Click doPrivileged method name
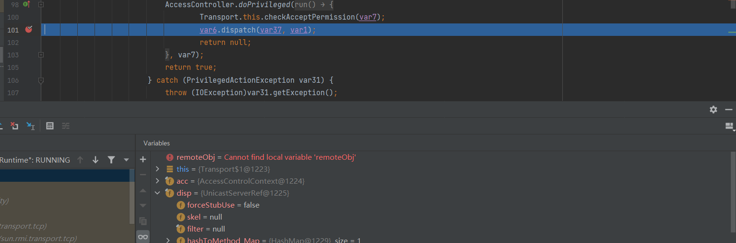Screen dimensions: 736x243 [x=264, y=4]
